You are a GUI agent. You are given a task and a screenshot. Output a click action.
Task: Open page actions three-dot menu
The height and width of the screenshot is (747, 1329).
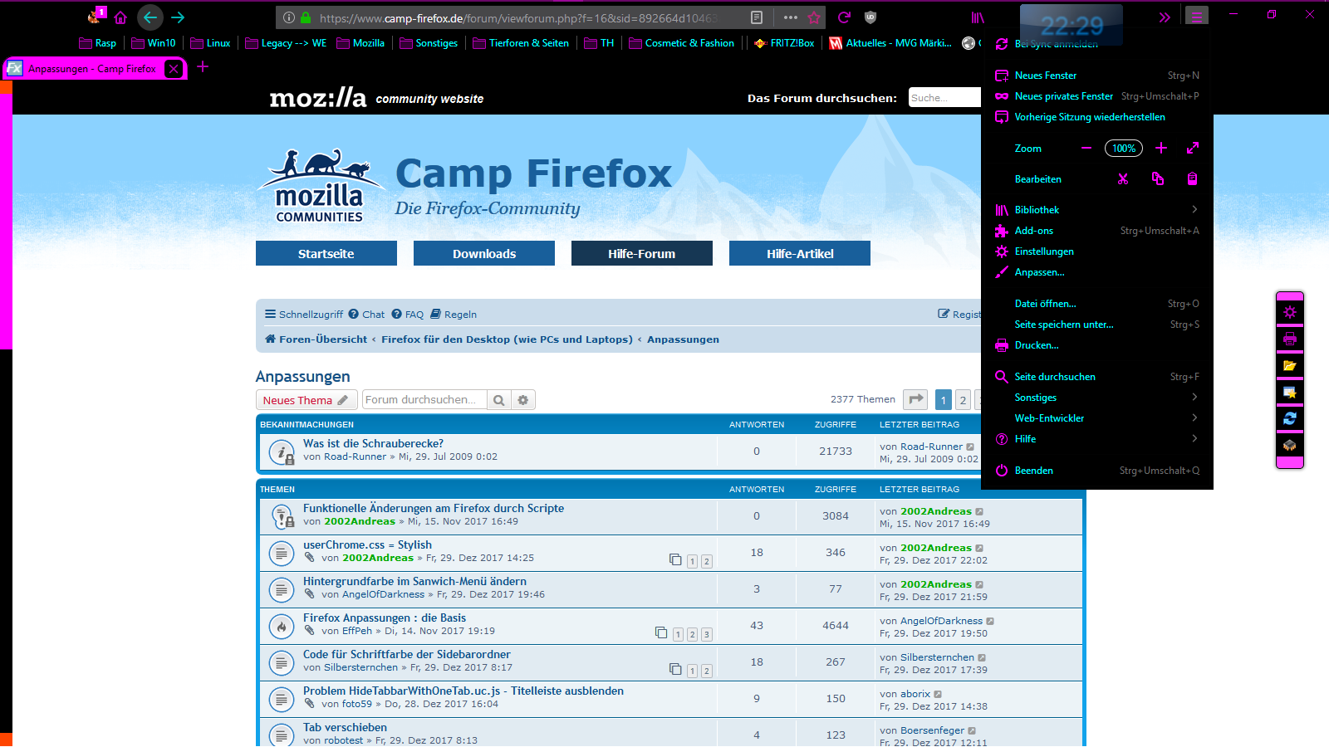pyautogui.click(x=791, y=17)
